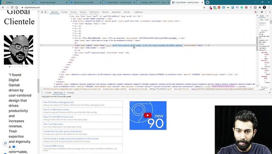Screen dimensions: 272x154
Task: Open the drawer three-dot menu beside Console
Action: click(42, 93)
